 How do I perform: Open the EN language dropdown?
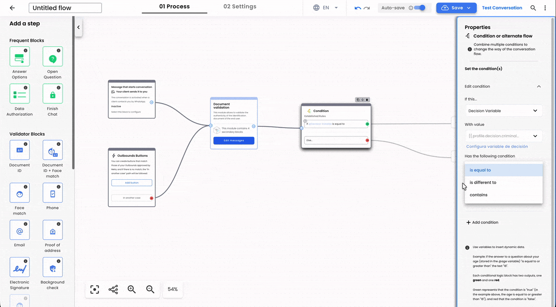pos(325,8)
